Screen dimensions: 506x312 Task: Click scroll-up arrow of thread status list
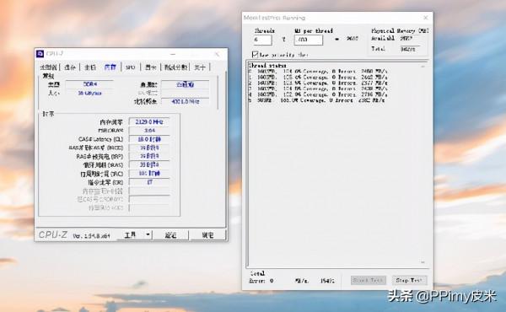pos(423,66)
